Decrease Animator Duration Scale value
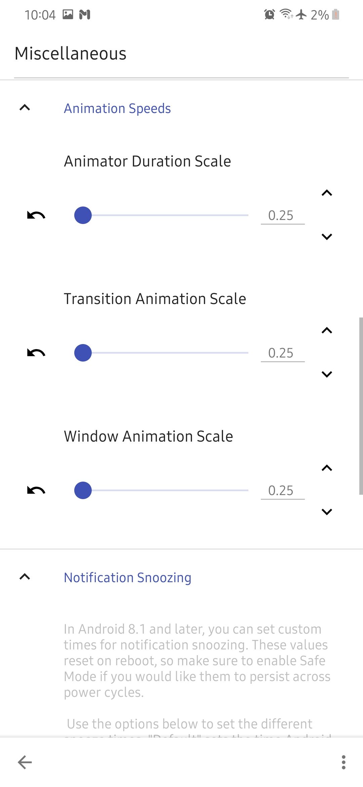 (x=327, y=237)
